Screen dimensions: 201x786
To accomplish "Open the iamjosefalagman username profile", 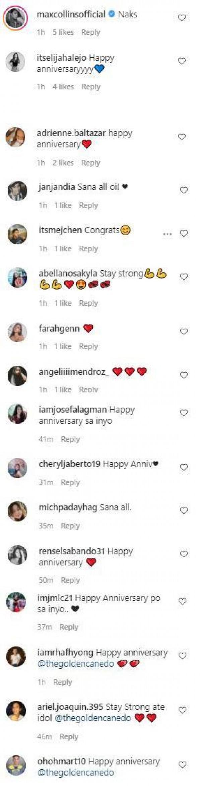I will [x=73, y=409].
